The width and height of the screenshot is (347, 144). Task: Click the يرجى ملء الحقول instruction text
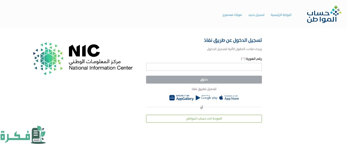tap(234, 49)
